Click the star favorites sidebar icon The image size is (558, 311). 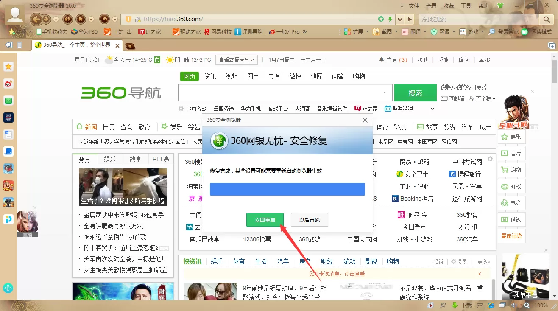click(8, 66)
